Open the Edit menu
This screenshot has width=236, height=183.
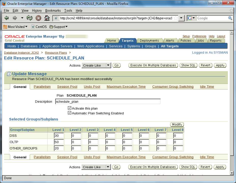pos(15,10)
